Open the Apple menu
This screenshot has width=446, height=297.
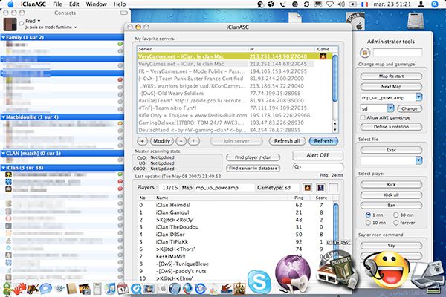[10, 4]
